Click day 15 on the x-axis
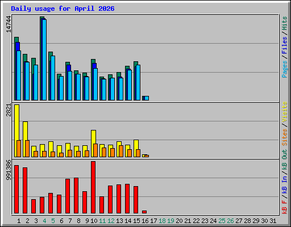This screenshot has width=291, height=227. [136, 221]
